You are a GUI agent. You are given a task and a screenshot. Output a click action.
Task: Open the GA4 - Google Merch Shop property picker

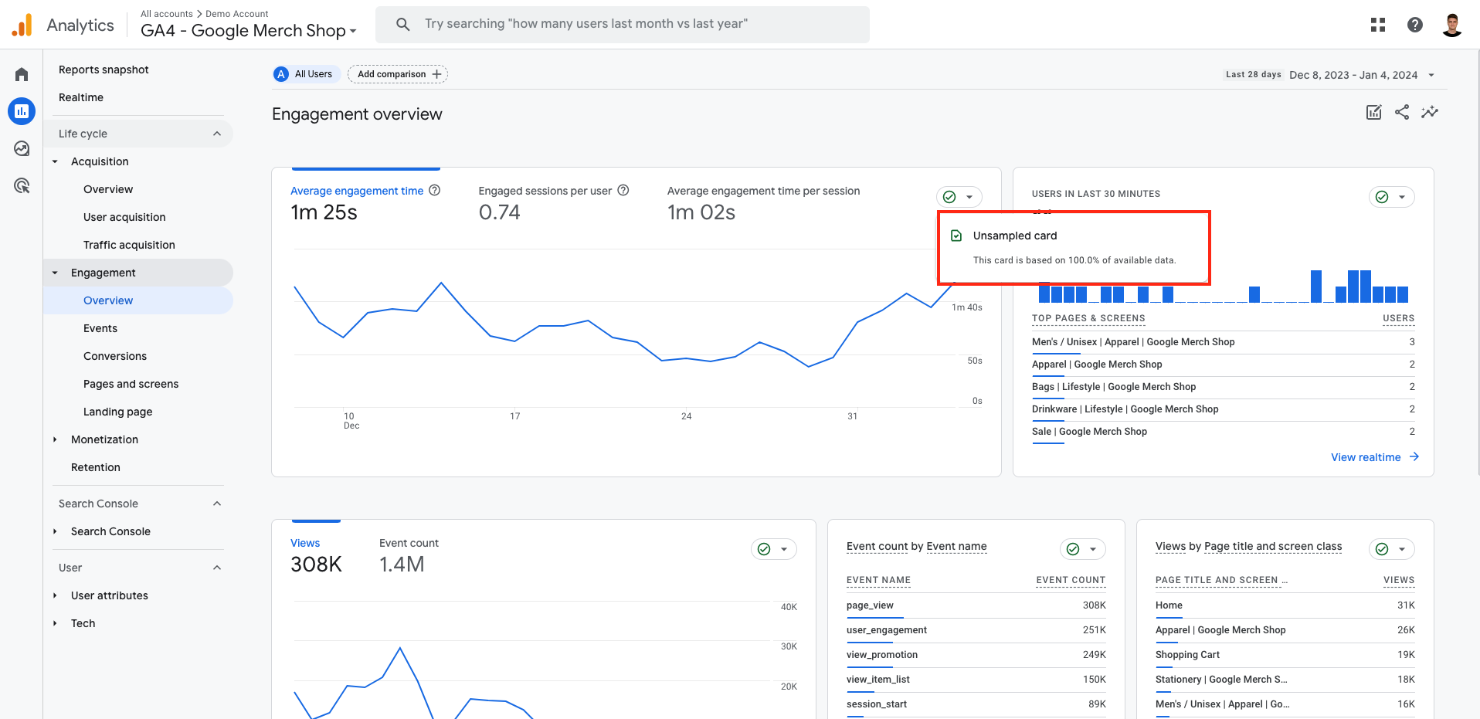pyautogui.click(x=249, y=31)
